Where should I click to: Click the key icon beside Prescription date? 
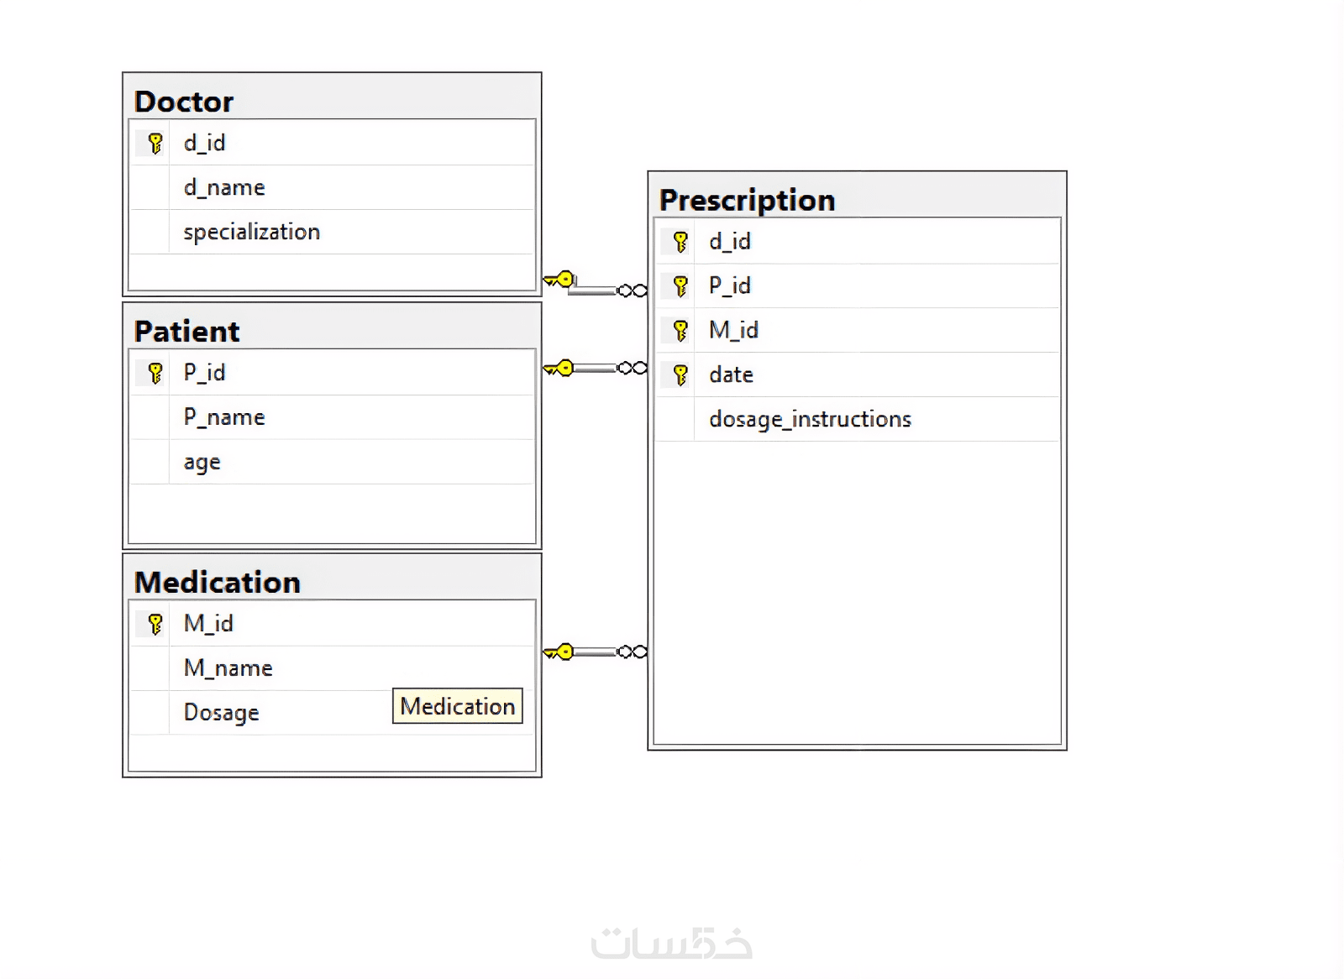(x=680, y=374)
